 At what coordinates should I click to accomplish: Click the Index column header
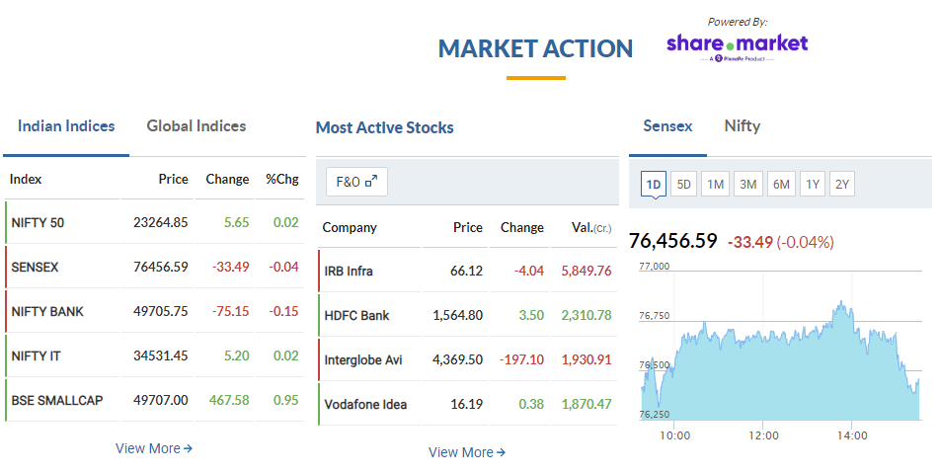pyautogui.click(x=26, y=180)
